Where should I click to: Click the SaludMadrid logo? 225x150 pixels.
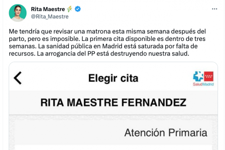tap(203, 79)
